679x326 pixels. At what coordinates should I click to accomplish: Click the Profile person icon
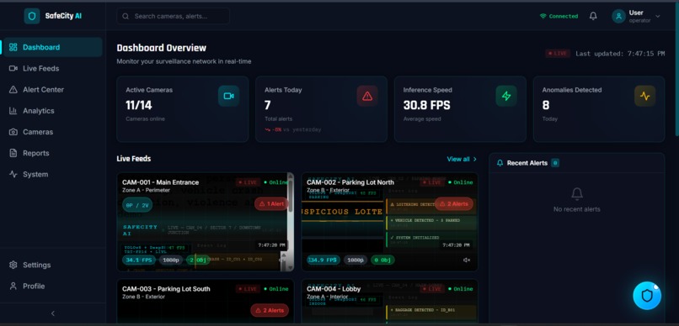coord(13,286)
